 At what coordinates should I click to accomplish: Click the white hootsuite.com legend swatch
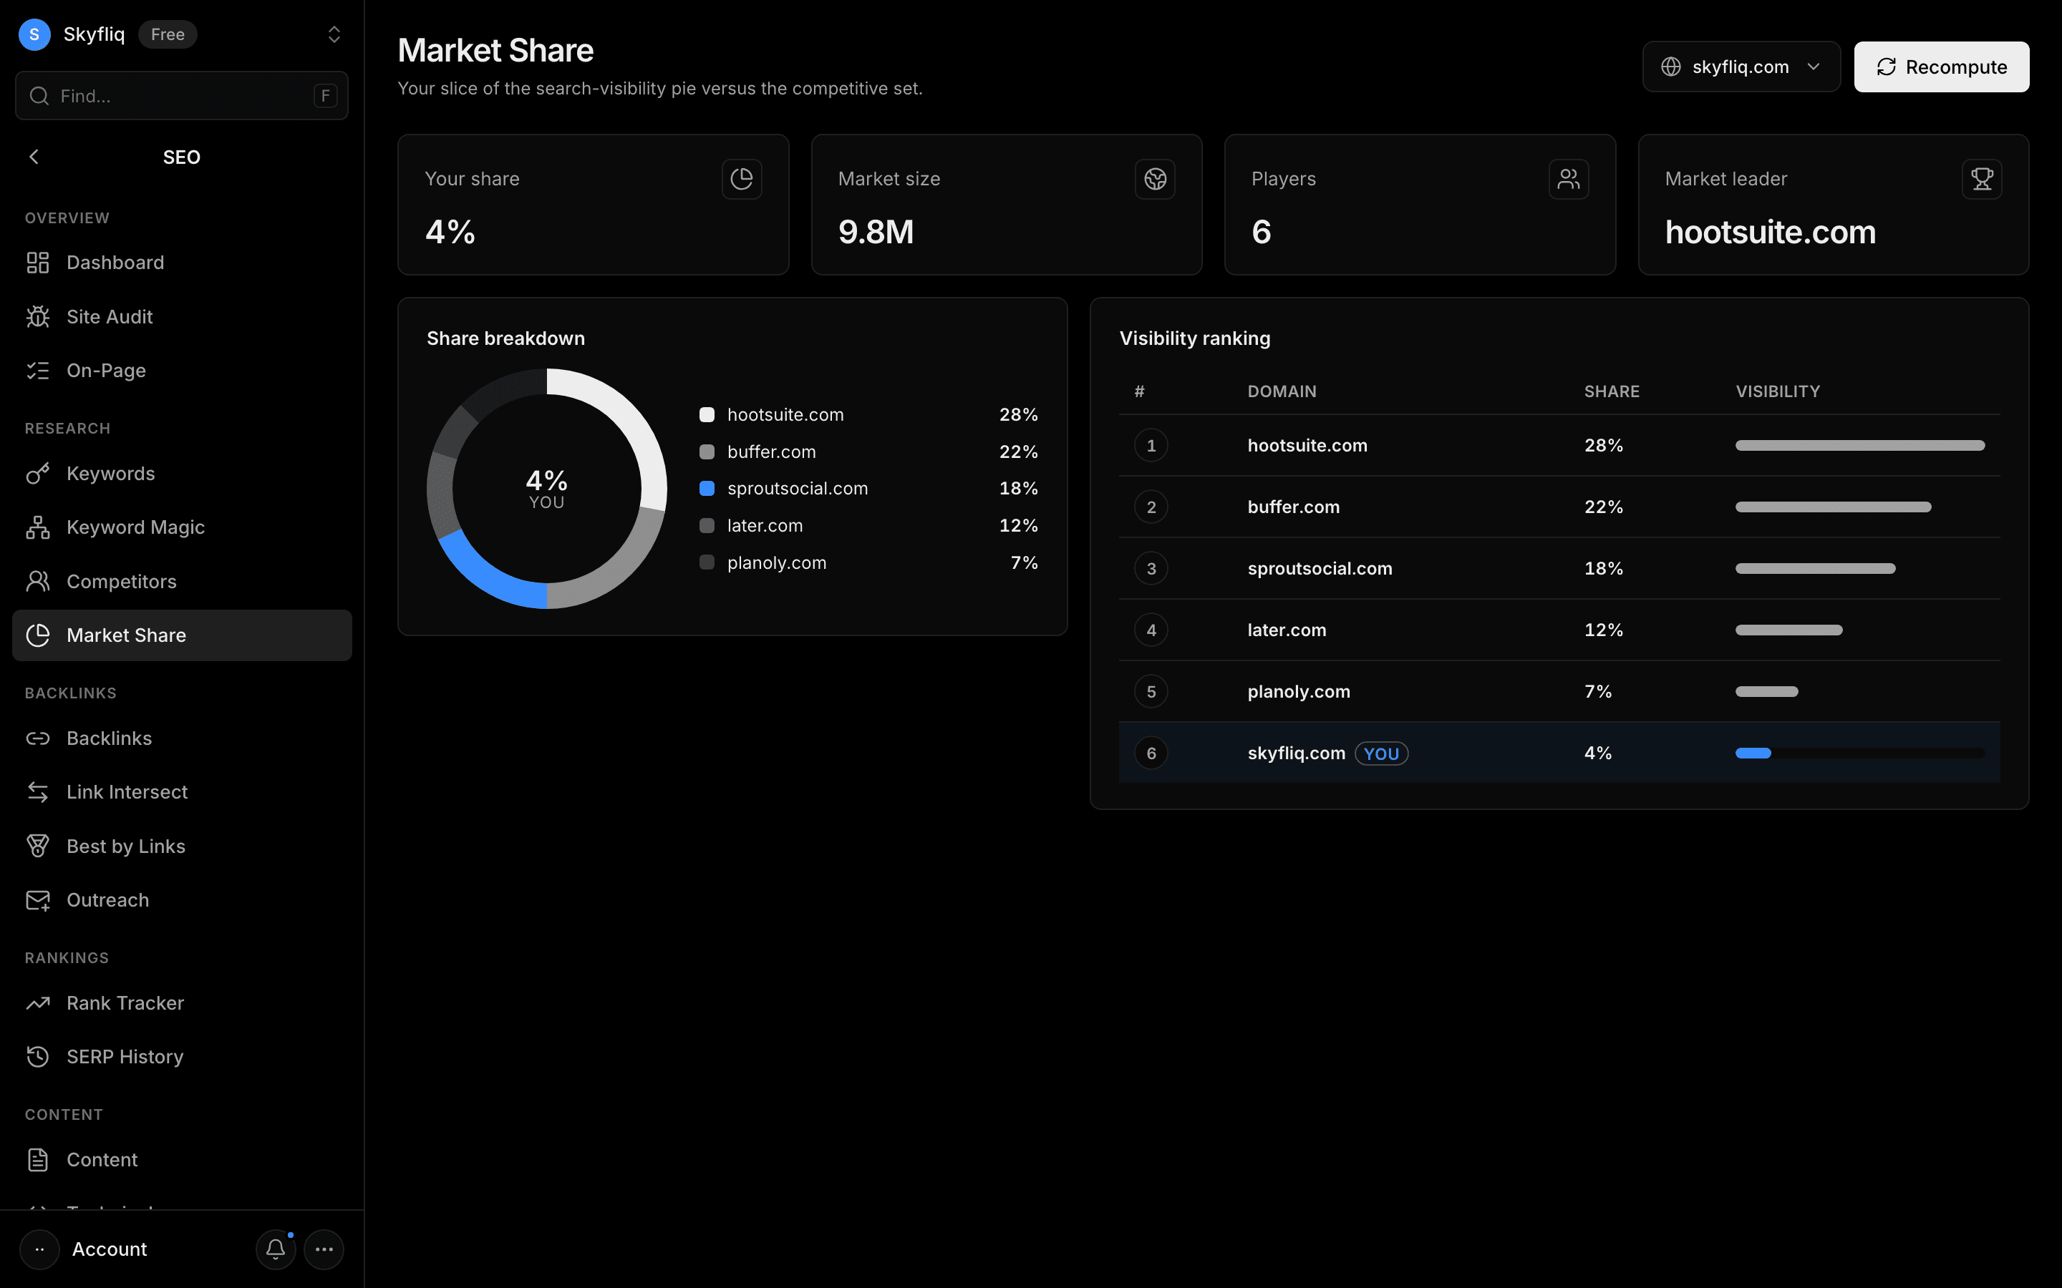pos(707,415)
